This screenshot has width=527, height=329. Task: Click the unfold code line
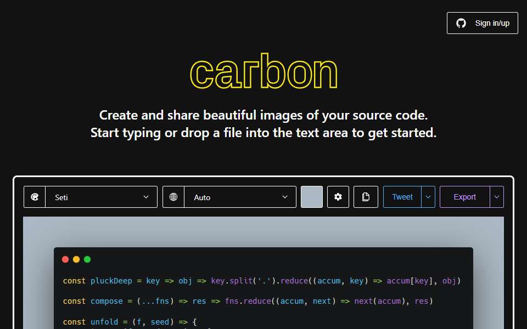[x=130, y=322]
